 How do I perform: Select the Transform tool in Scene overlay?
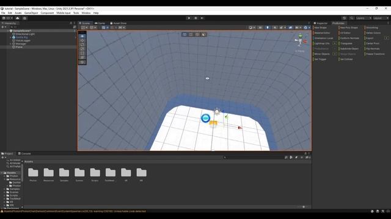(x=82, y=57)
